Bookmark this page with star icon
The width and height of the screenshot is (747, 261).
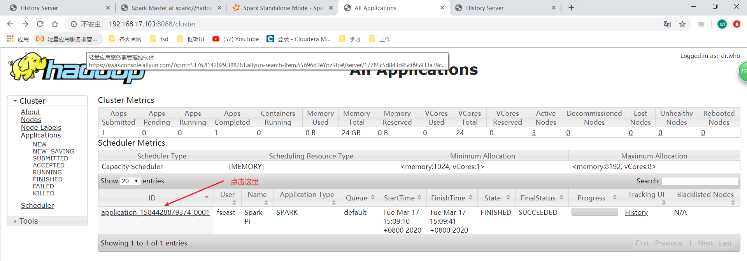tap(682, 24)
